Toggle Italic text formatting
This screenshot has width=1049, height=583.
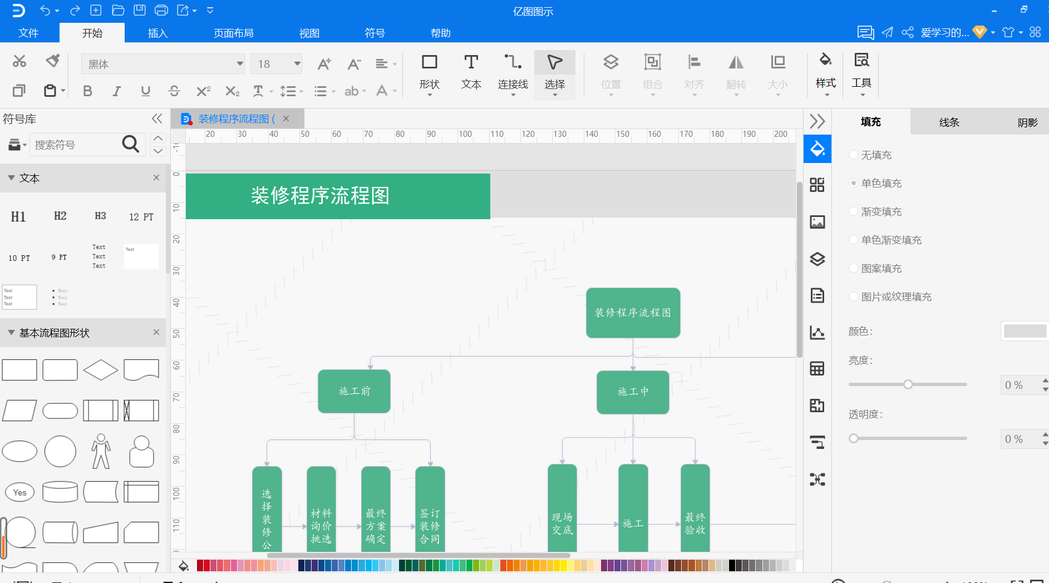116,91
